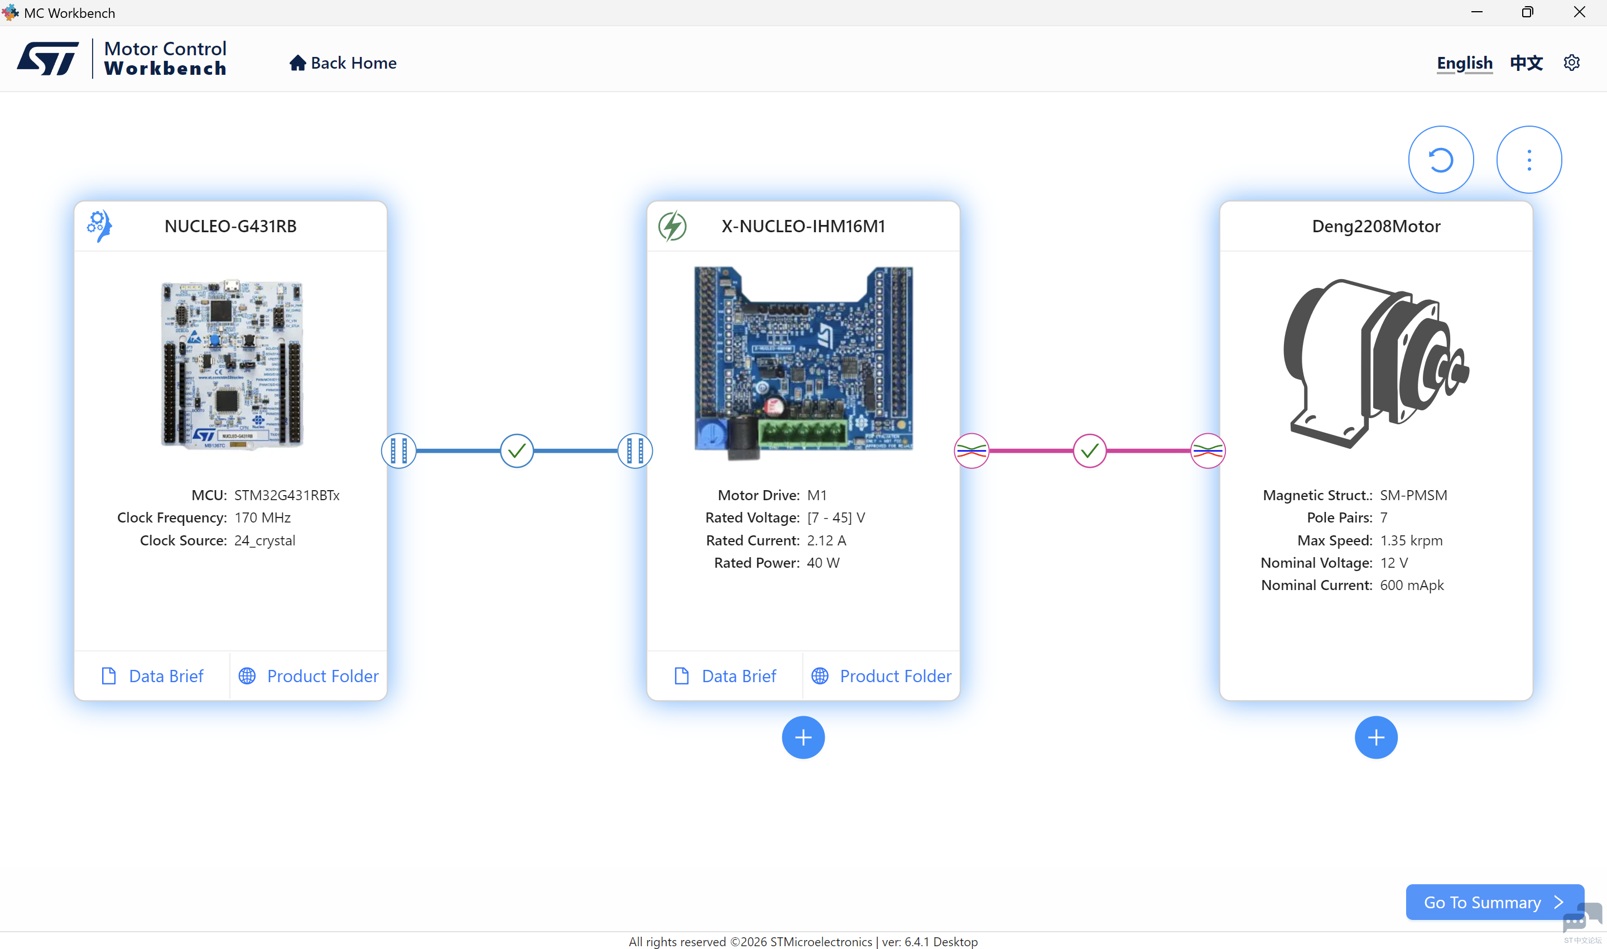Open Data Brief for X-NUCLEO-IHM16M1

pos(725,676)
